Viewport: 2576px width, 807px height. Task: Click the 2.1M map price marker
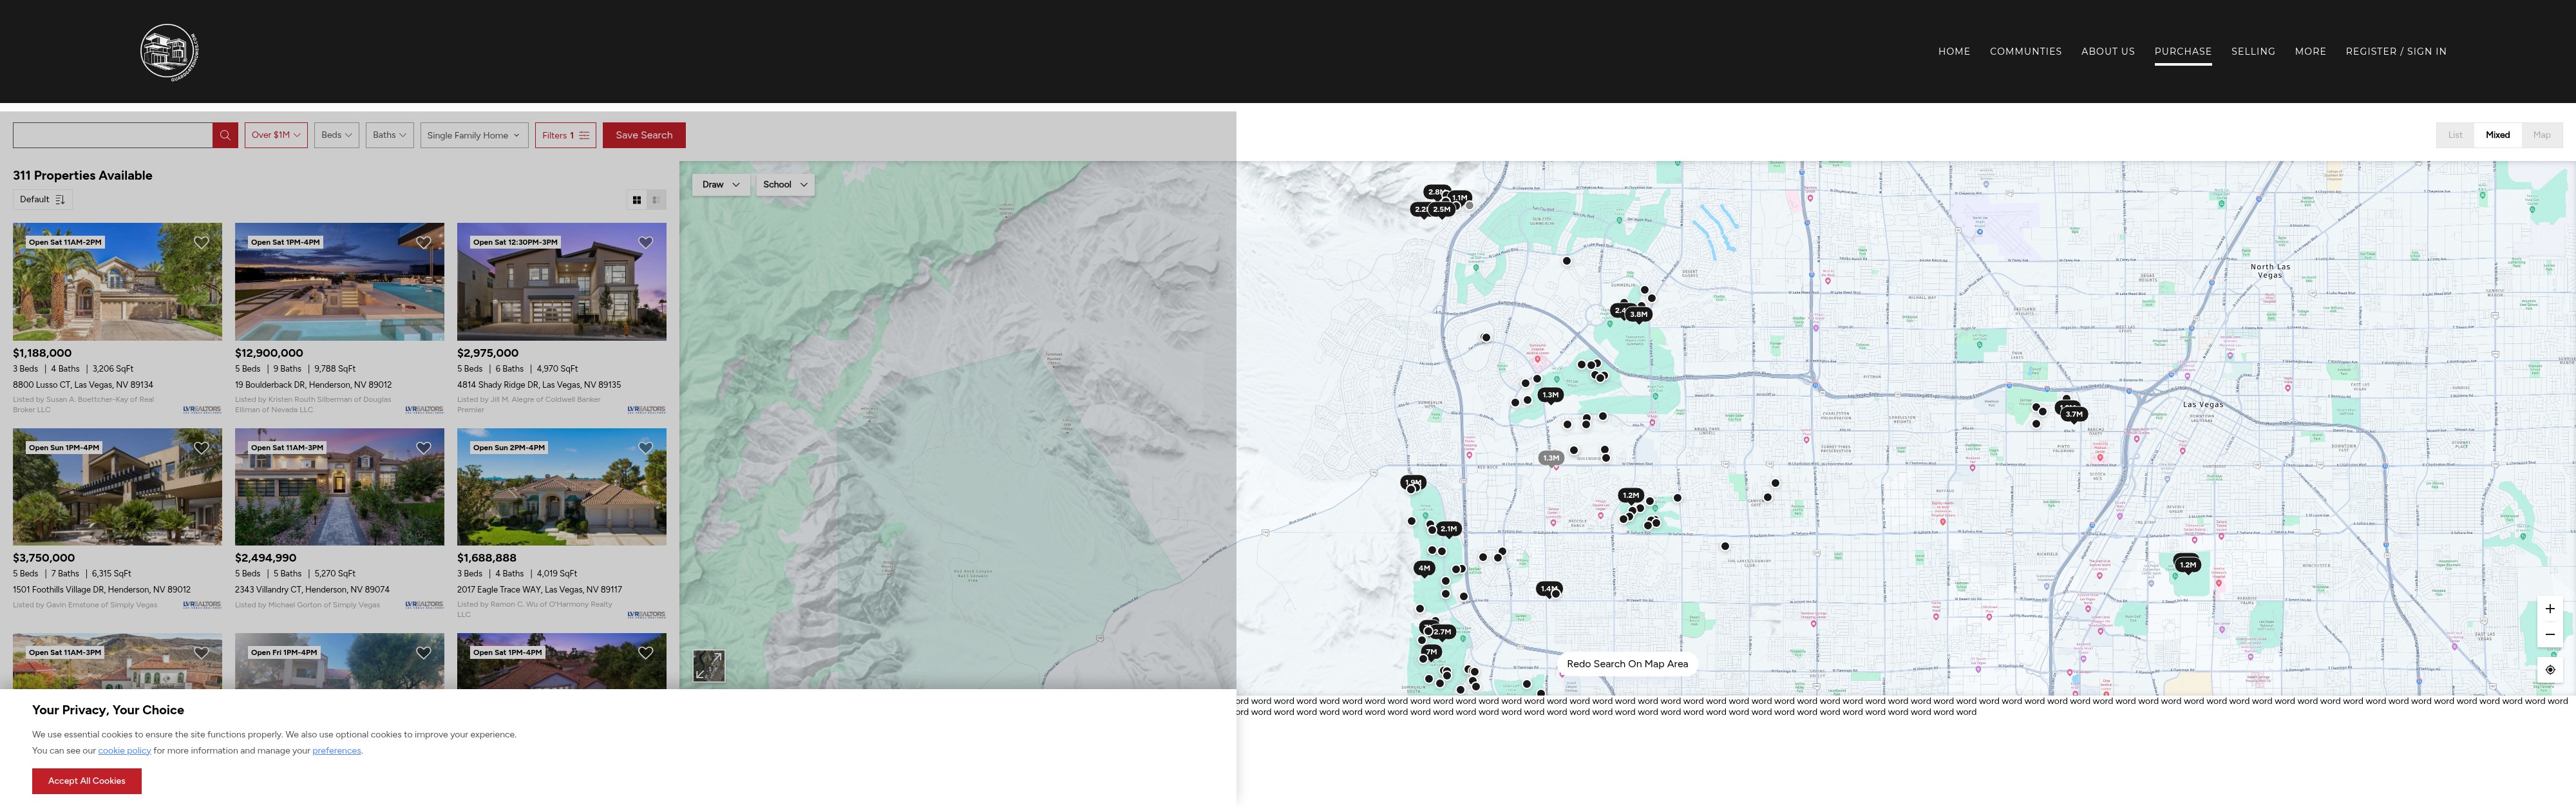point(1449,529)
